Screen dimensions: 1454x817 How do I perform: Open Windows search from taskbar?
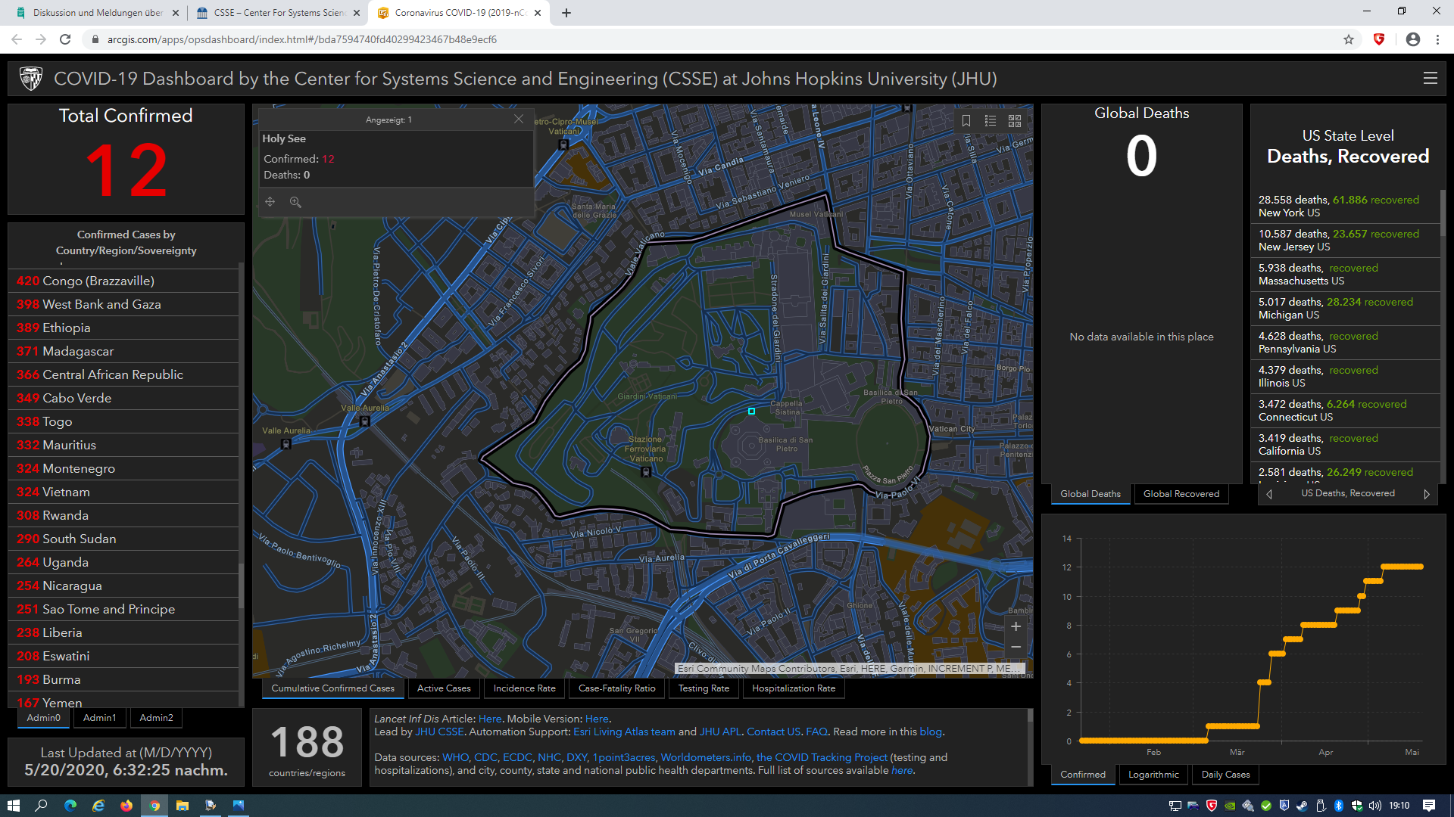(41, 806)
